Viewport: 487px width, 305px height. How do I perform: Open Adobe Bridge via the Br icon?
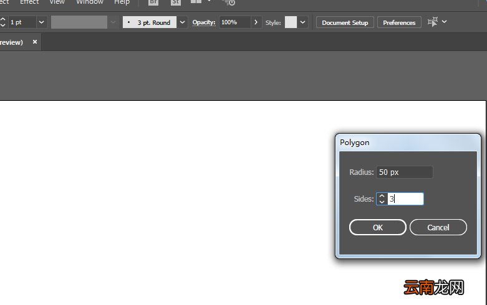pos(153,2)
